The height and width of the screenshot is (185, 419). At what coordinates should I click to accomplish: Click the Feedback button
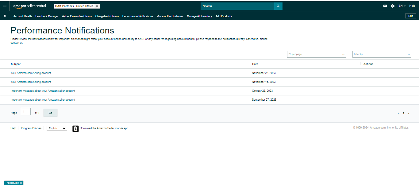(x=13, y=183)
